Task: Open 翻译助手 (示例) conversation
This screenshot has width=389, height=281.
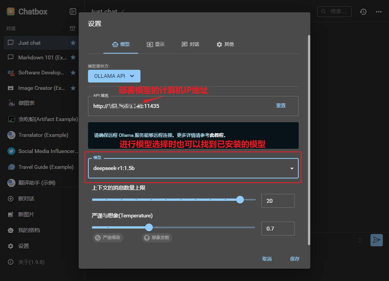Action: (41, 183)
